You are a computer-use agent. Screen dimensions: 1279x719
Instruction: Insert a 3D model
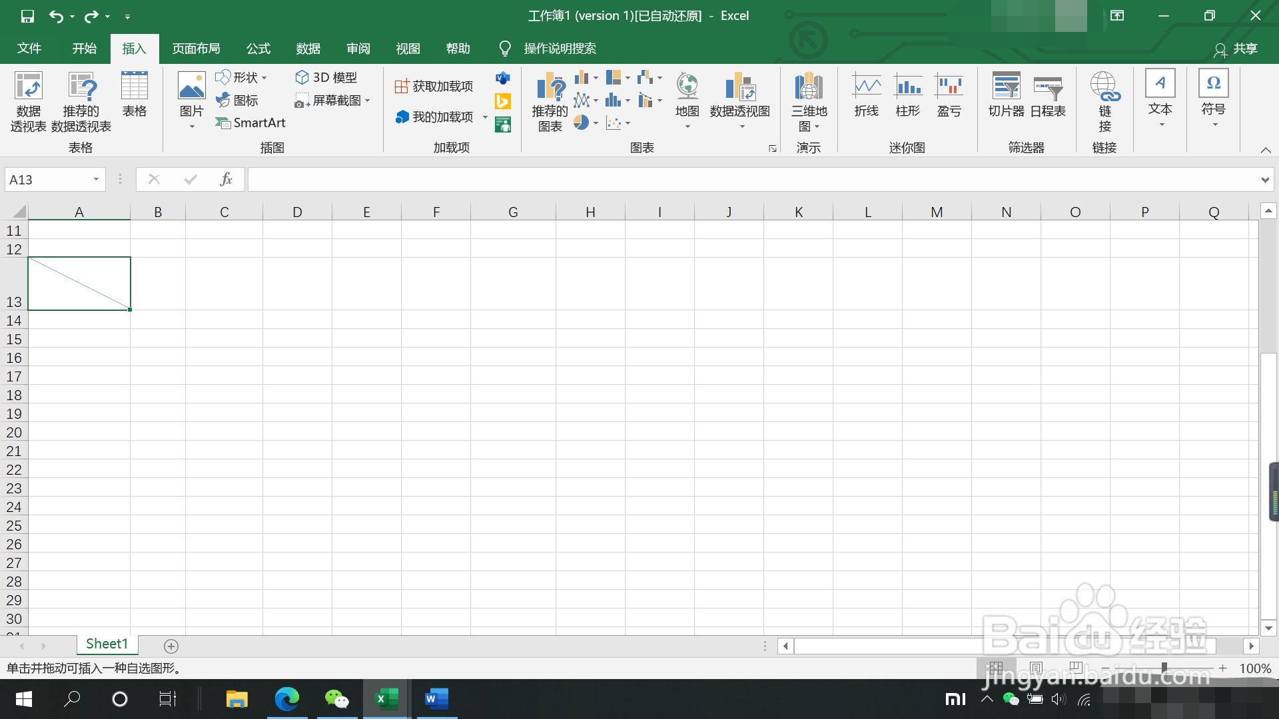point(326,77)
